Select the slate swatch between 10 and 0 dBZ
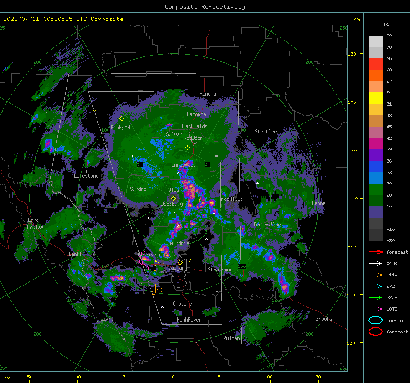The height and width of the screenshot is (383, 410). pyautogui.click(x=375, y=212)
